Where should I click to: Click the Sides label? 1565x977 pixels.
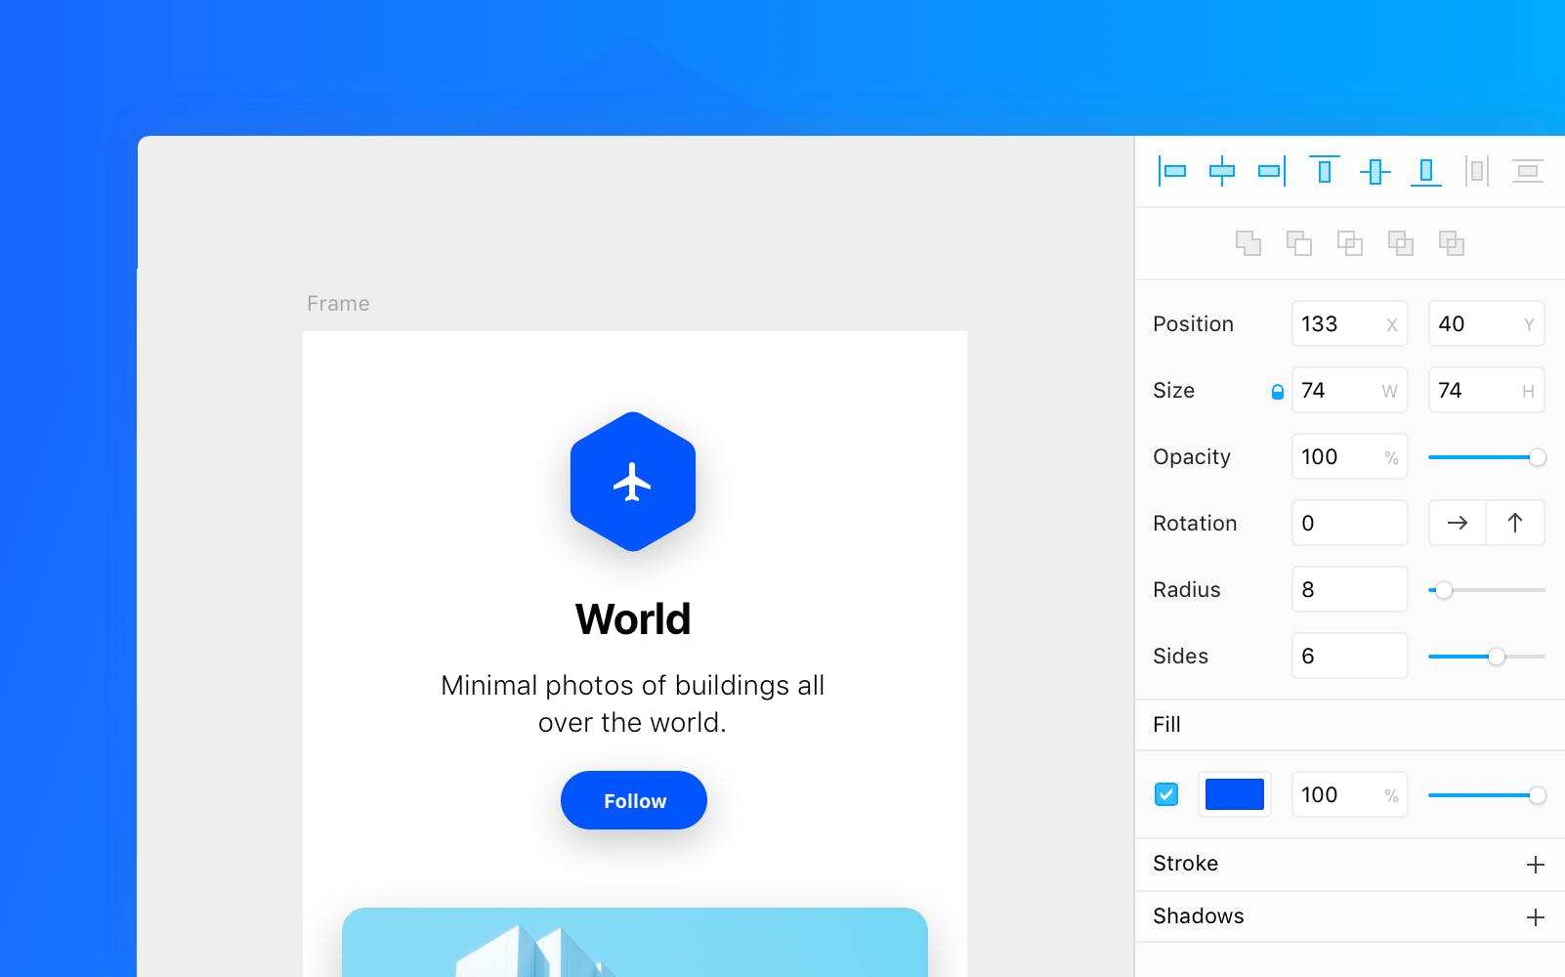point(1180,657)
